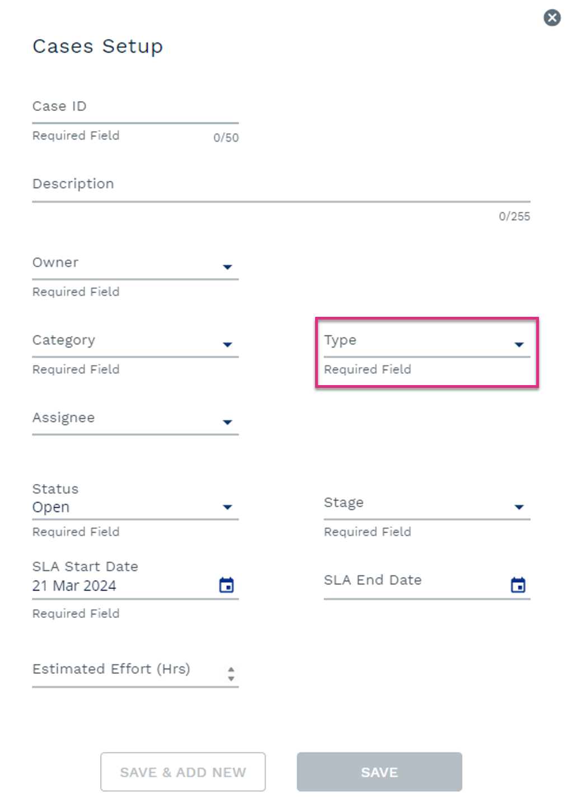Screen dimensions: 572x806
Task: Open the SLA Start Date calendar picker
Action: [227, 585]
